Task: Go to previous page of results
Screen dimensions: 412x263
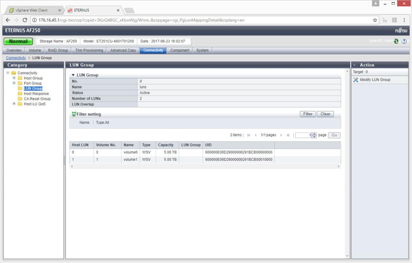Action: pyautogui.click(x=256, y=135)
